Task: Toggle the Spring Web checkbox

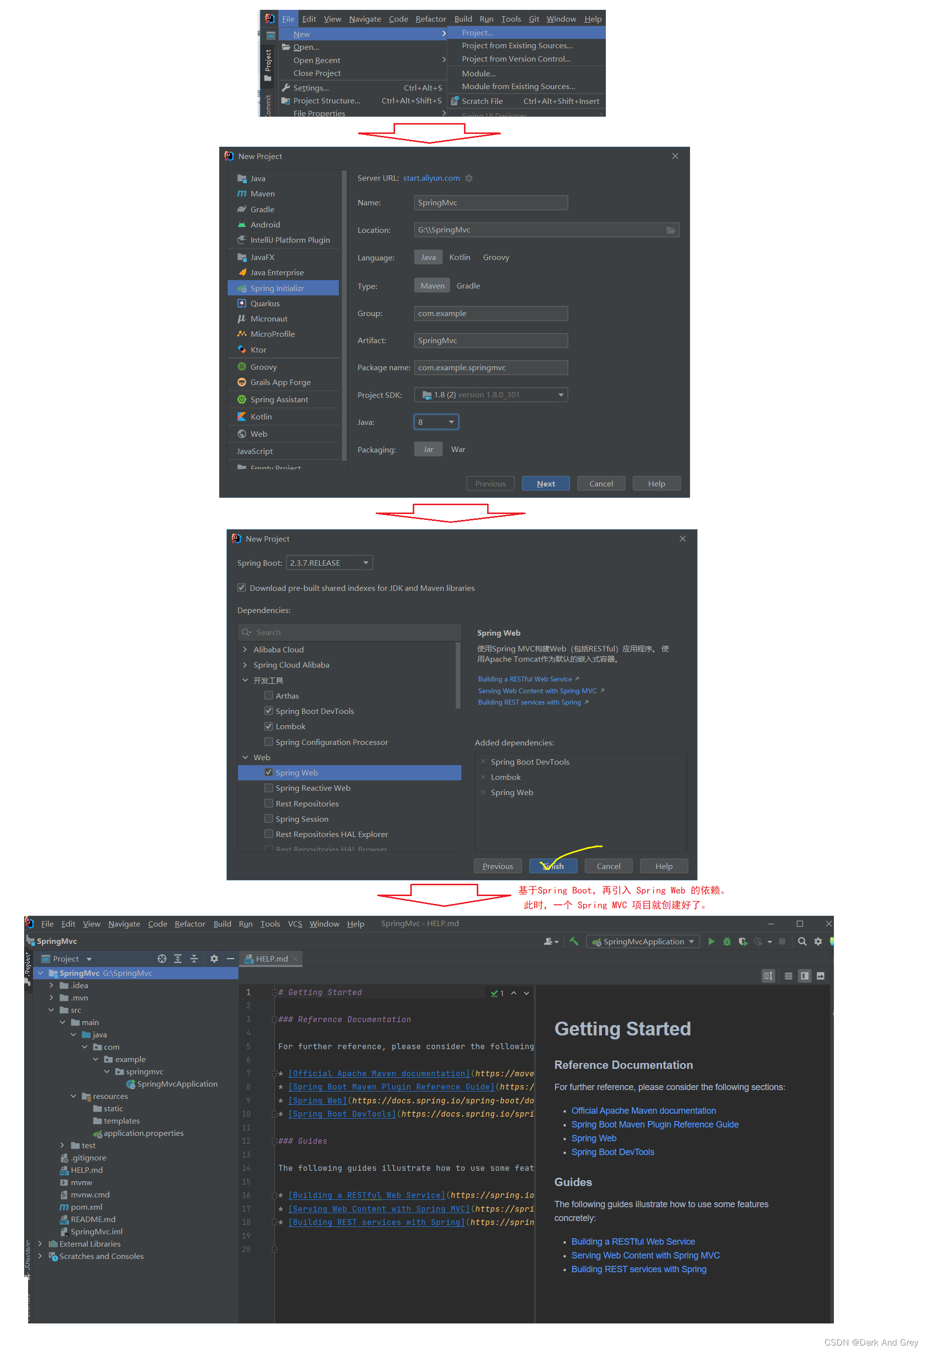Action: click(x=269, y=773)
